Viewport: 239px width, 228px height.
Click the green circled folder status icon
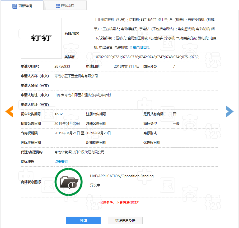[68, 182]
